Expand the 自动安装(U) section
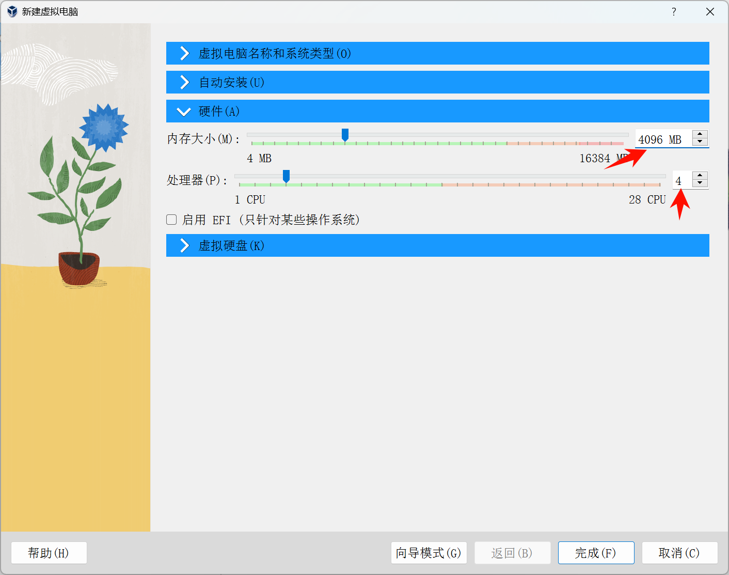The image size is (729, 575). click(x=437, y=82)
